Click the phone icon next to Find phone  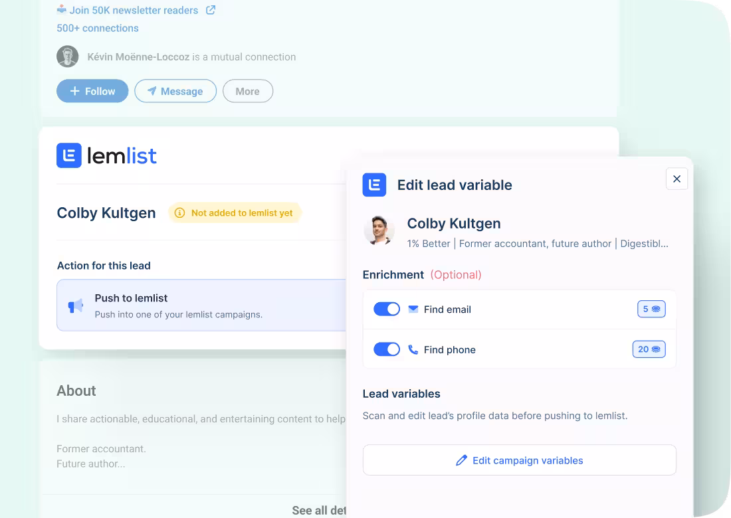pos(413,349)
